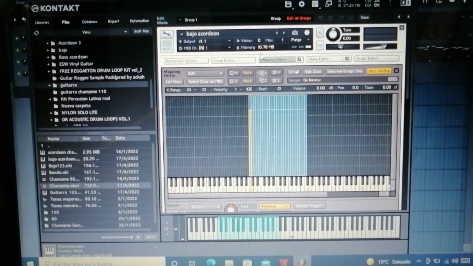Open the Windows Task View icon
Viewport: 473px width, 266px height.
point(192,263)
